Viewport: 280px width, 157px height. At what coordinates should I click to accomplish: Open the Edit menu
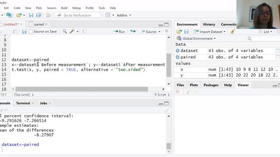point(6,8)
